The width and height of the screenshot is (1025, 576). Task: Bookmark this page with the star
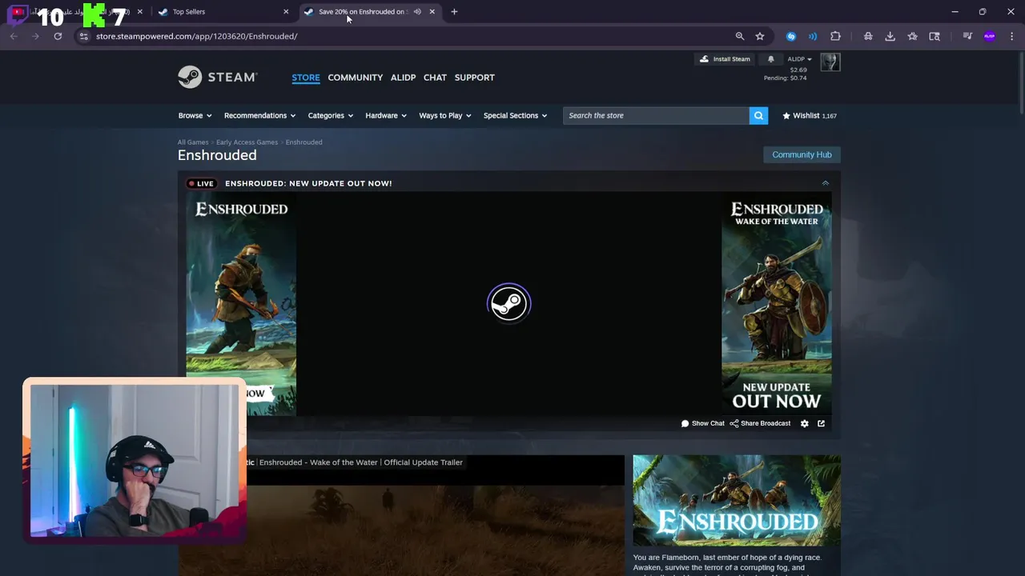pyautogui.click(x=760, y=36)
